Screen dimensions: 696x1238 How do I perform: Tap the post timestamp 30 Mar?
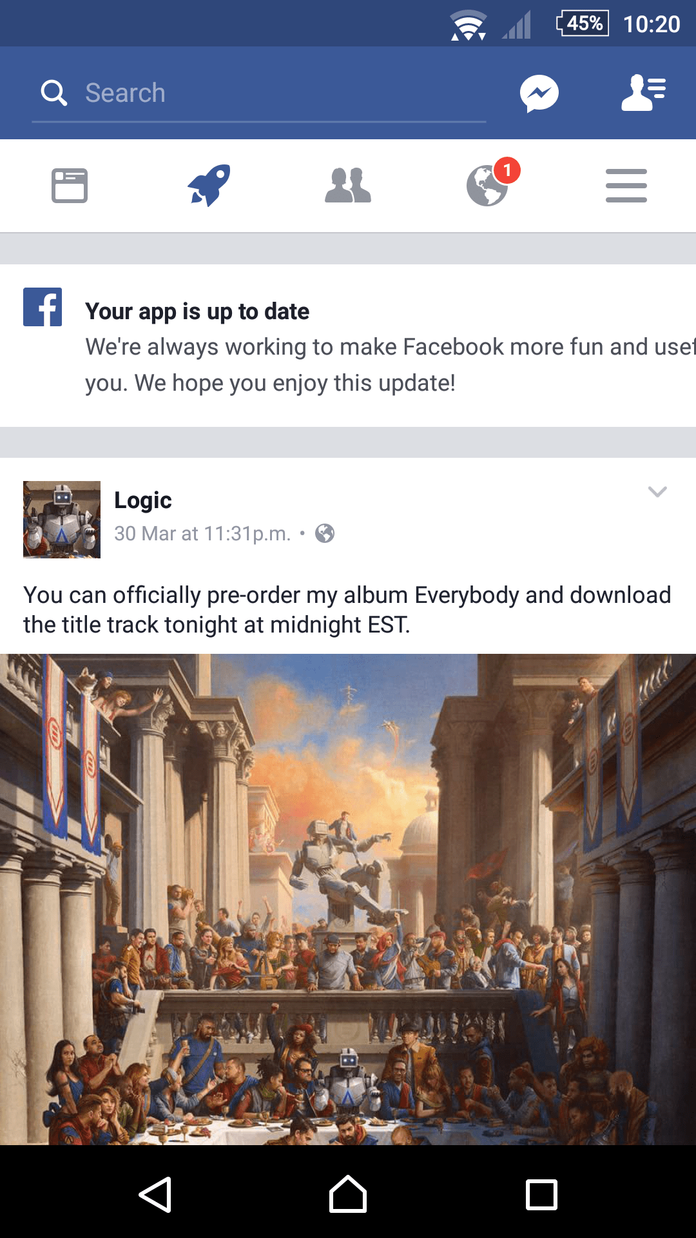click(202, 534)
